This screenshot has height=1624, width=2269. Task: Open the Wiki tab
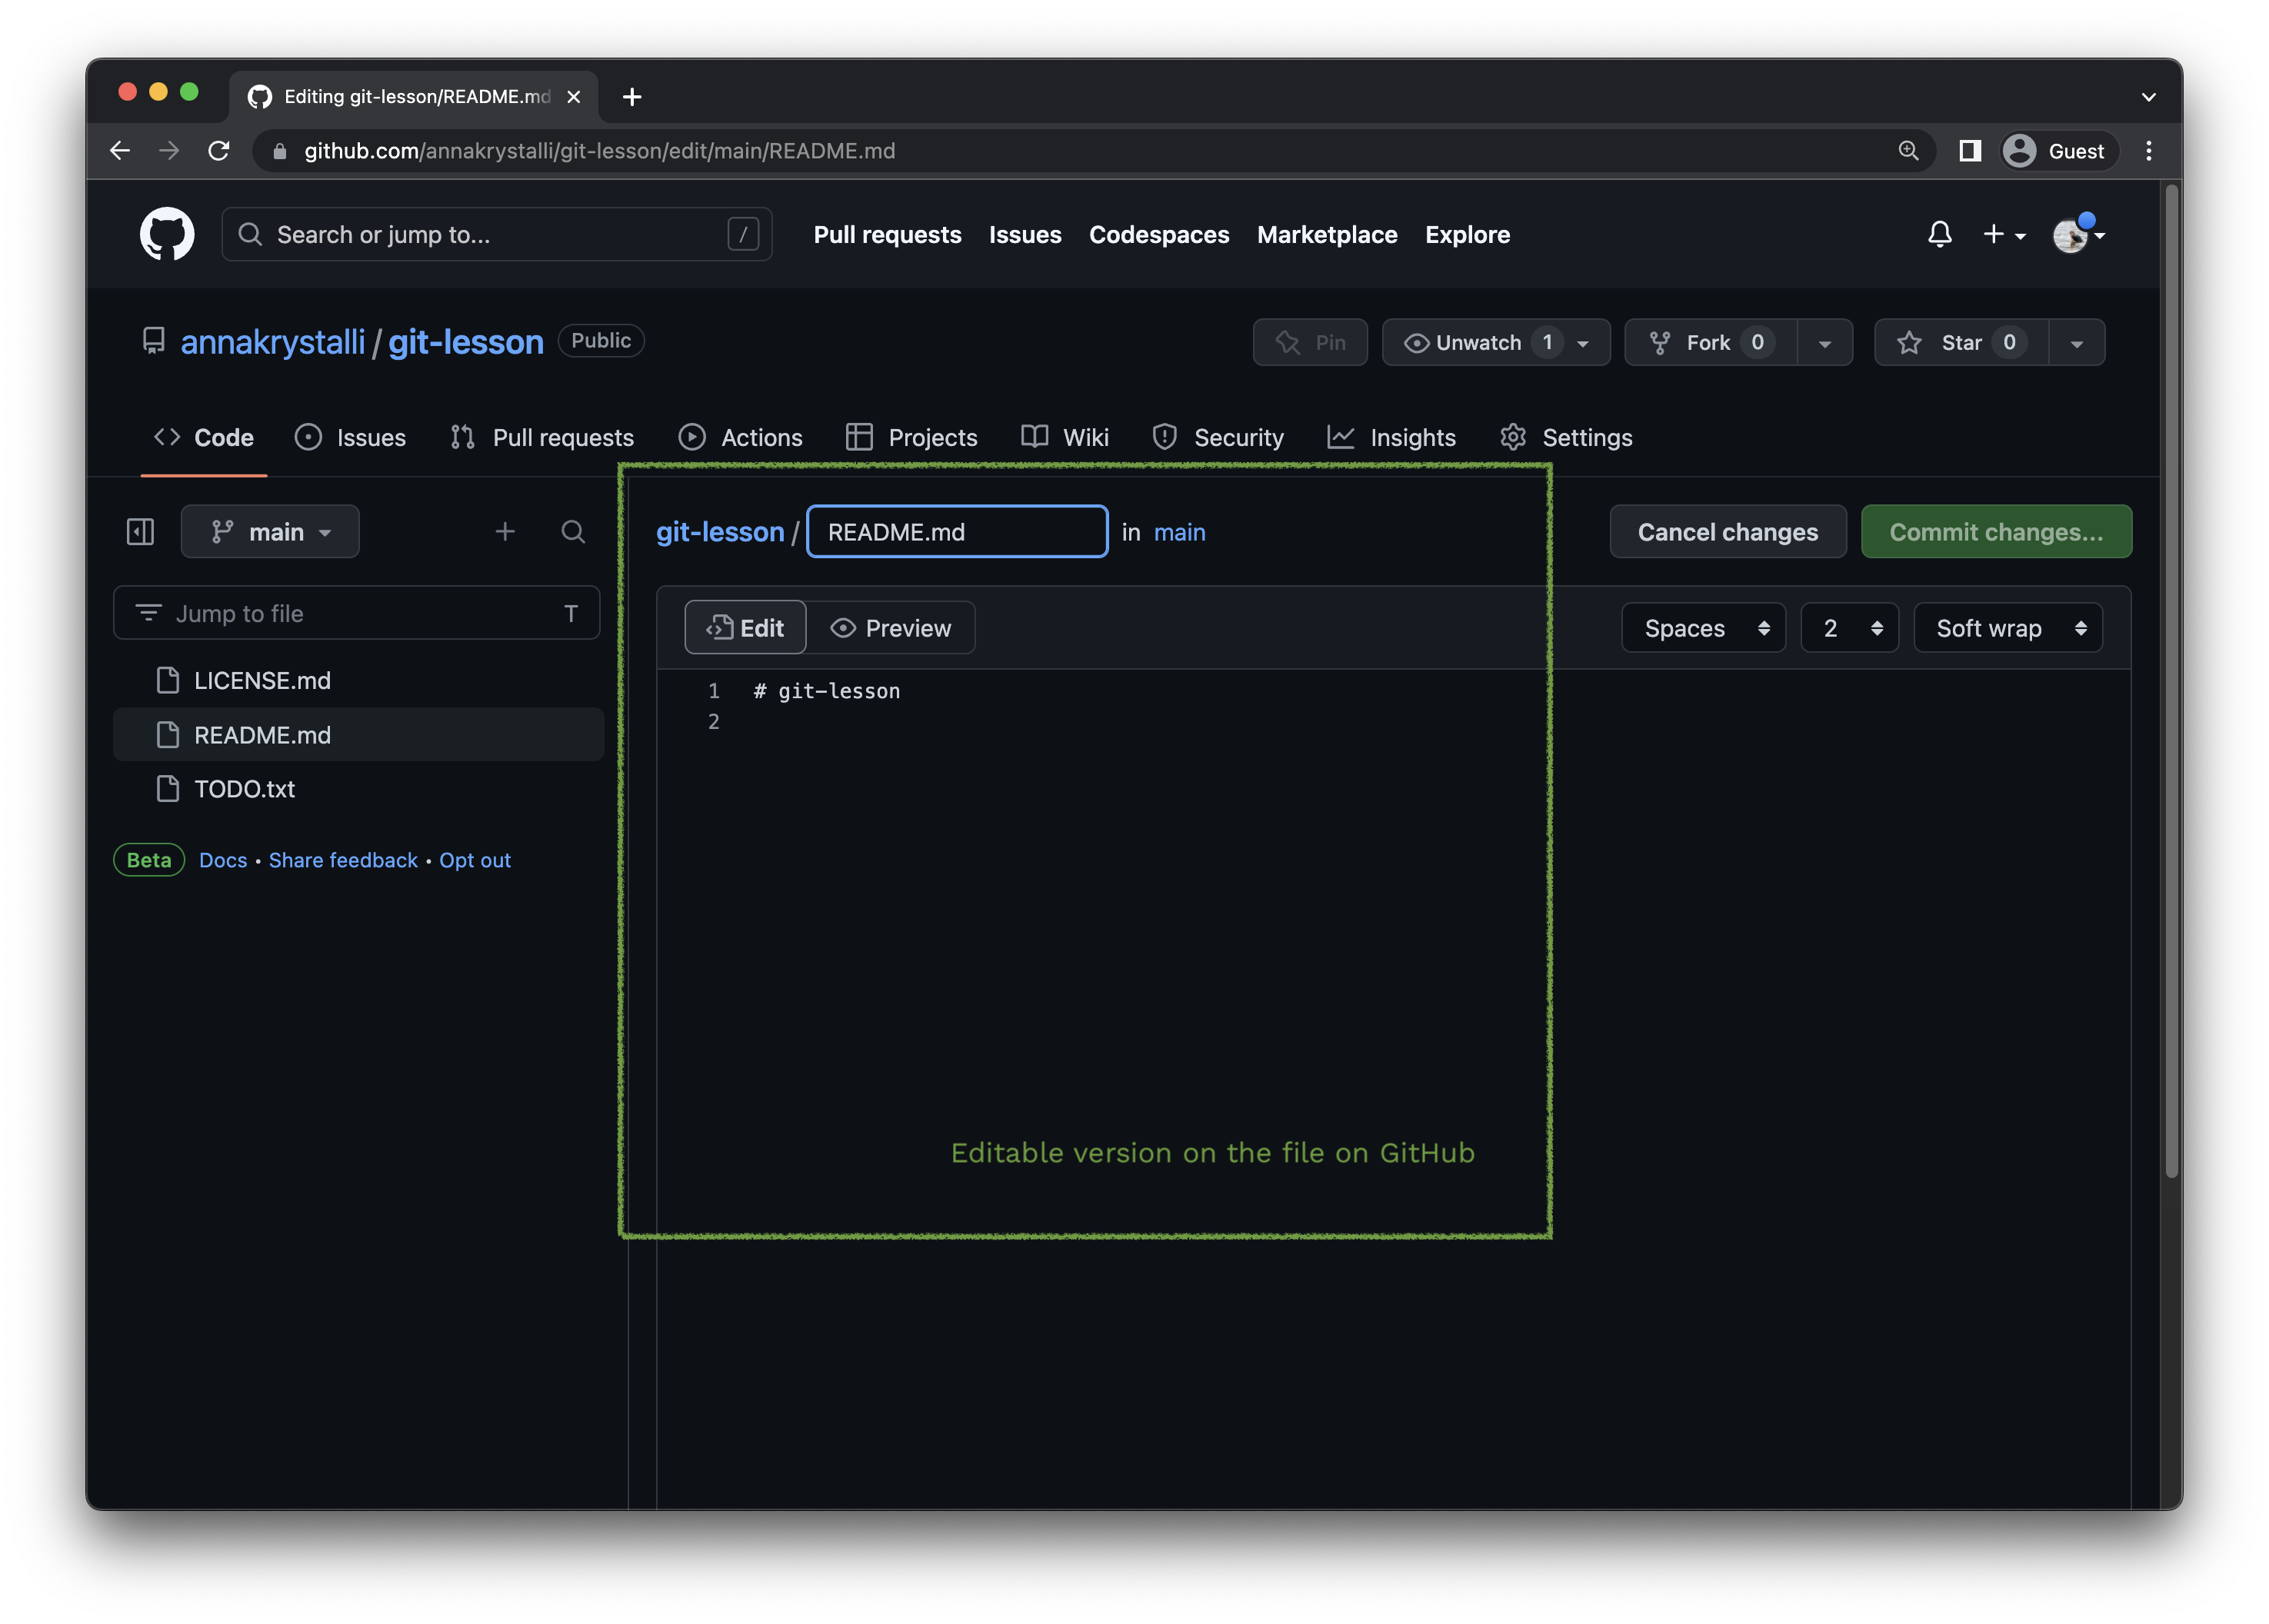pos(1065,437)
